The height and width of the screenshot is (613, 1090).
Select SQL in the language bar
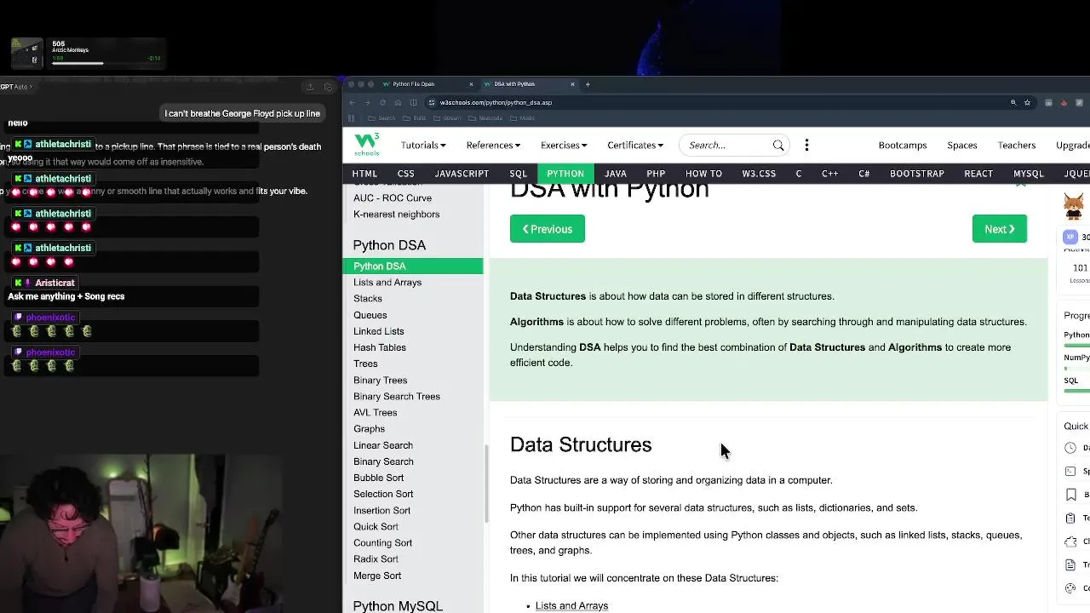[519, 174]
